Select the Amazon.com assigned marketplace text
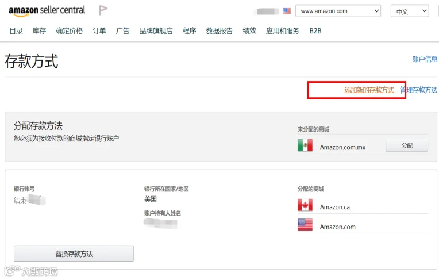The image size is (439, 280). 338,227
